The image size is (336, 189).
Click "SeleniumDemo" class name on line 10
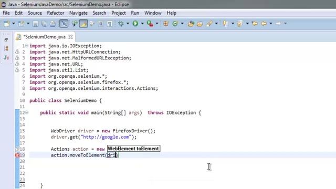(x=80, y=100)
